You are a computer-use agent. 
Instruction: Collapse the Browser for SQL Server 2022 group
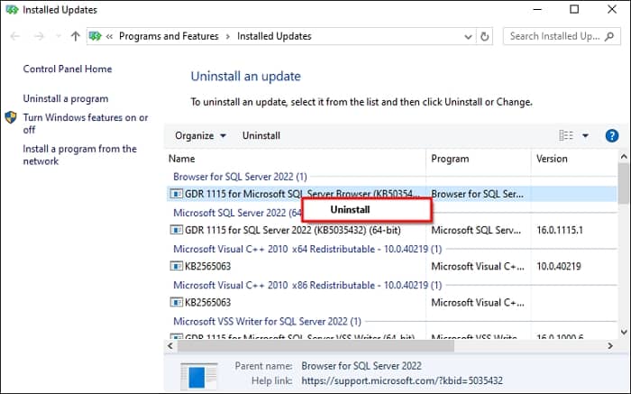240,177
